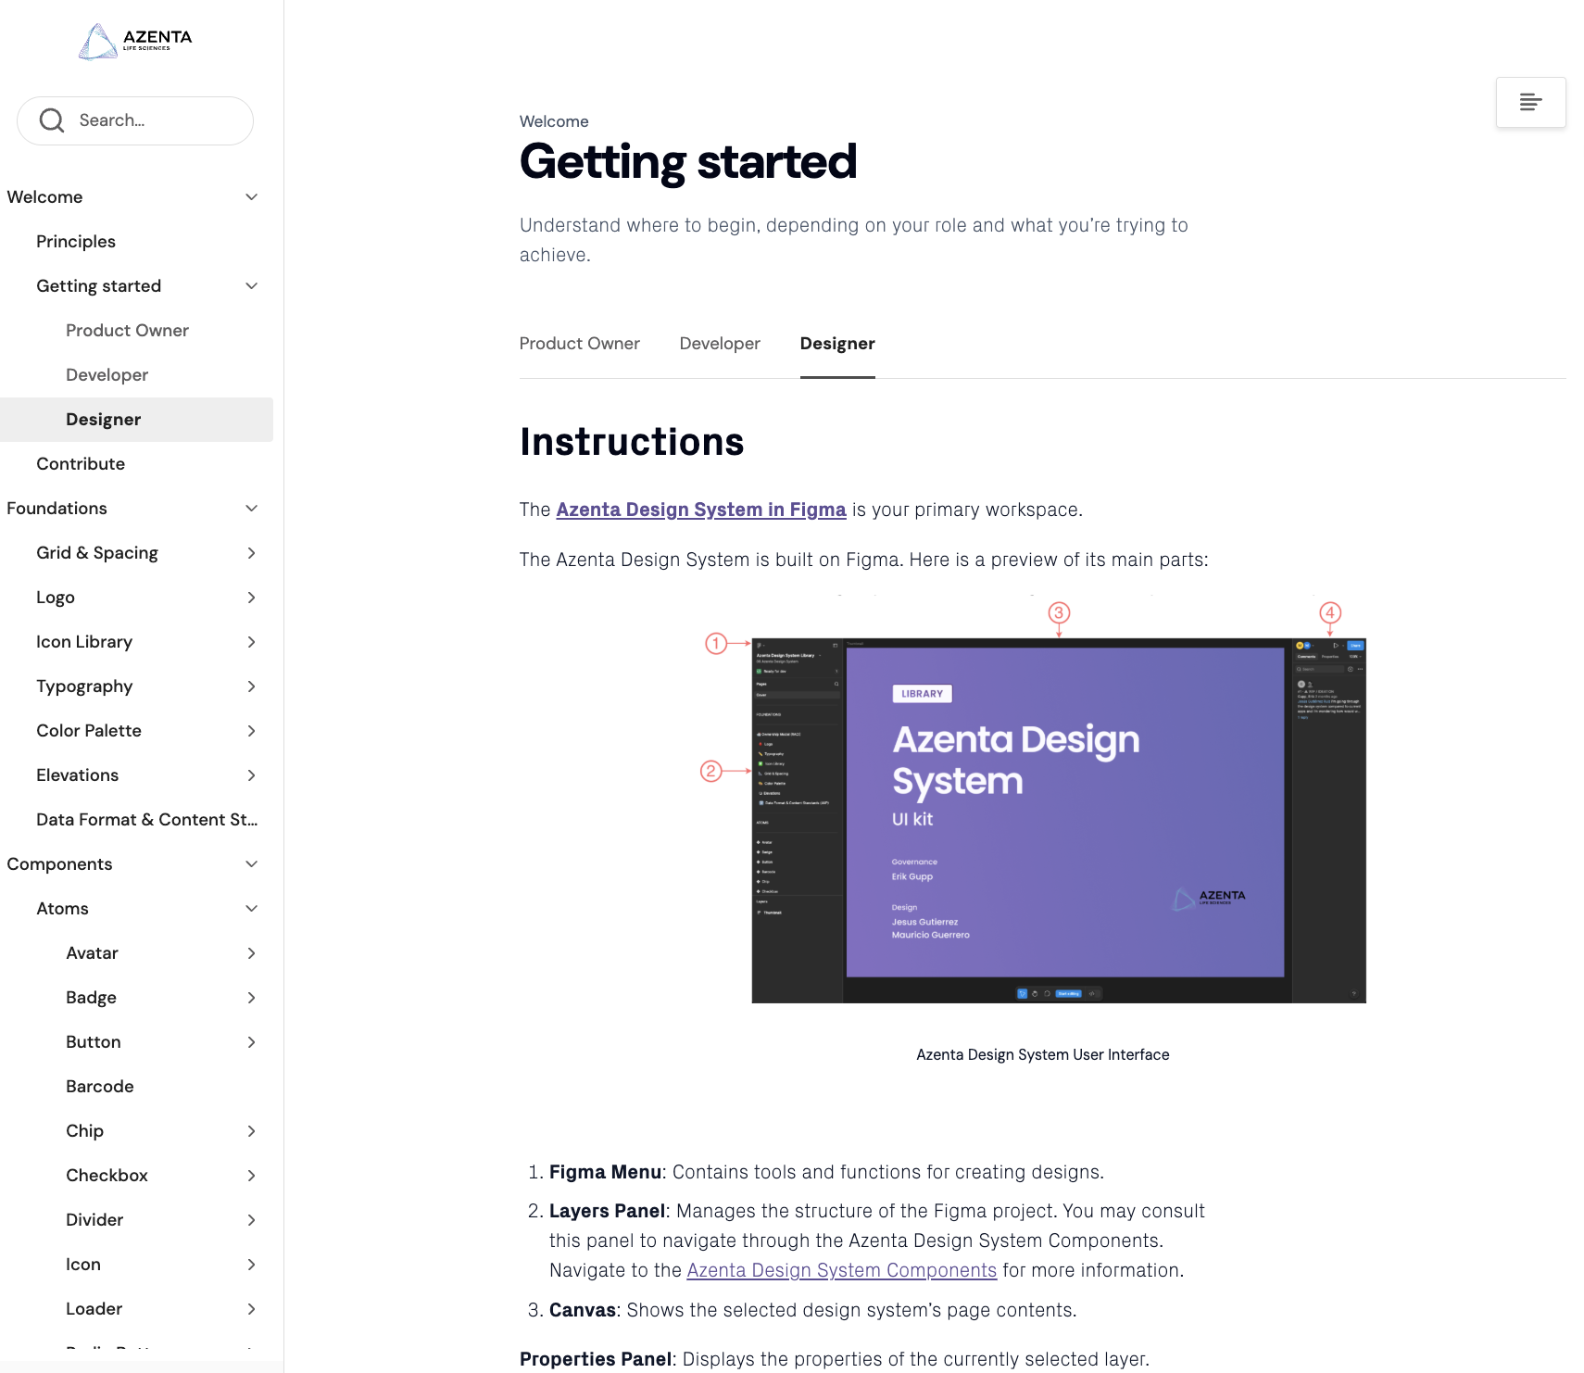1584x1373 pixels.
Task: Collapse the Foundations section chevron
Action: click(251, 509)
